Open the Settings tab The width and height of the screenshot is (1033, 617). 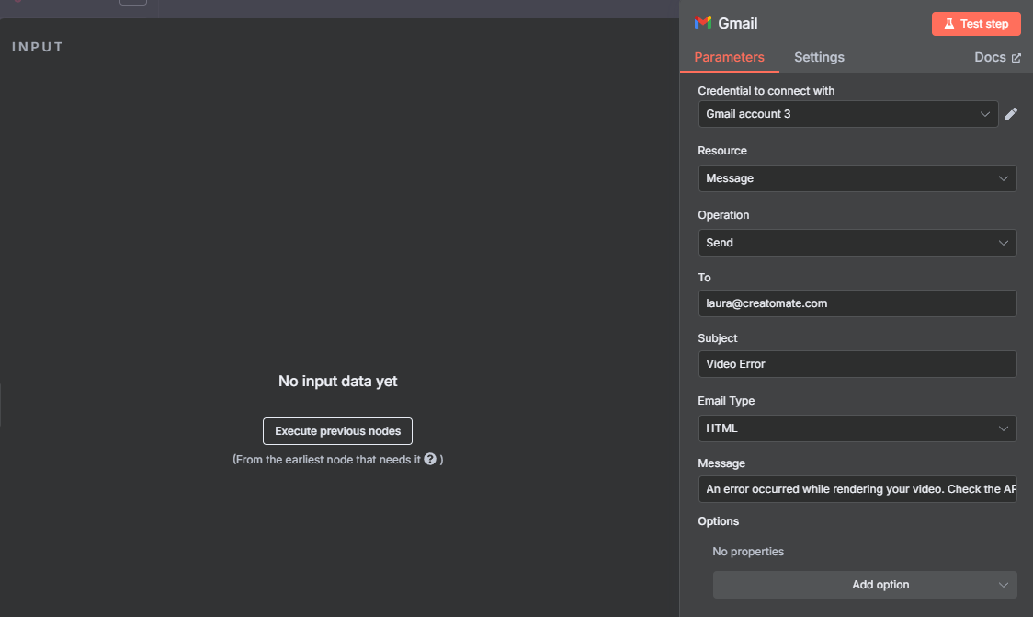pos(819,57)
